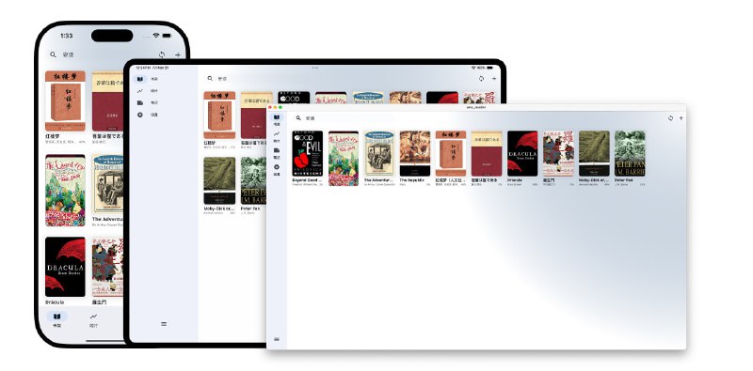Click sync icon on phone top bar

tap(162, 55)
